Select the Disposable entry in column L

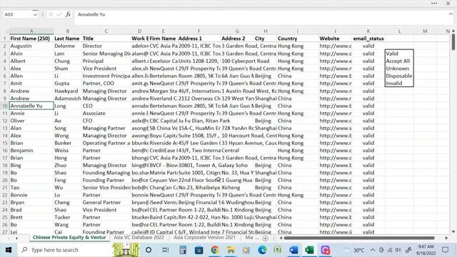[399, 76]
